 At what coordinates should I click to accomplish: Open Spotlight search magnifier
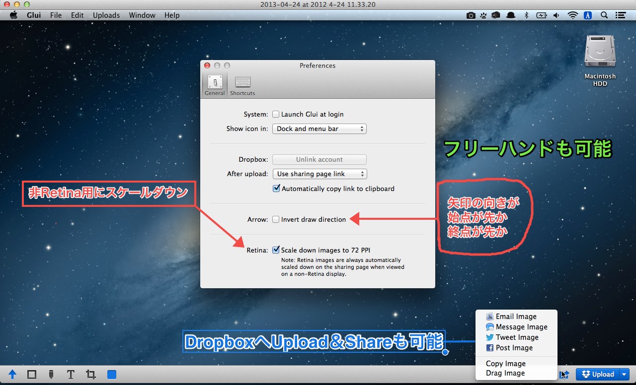[x=605, y=15]
